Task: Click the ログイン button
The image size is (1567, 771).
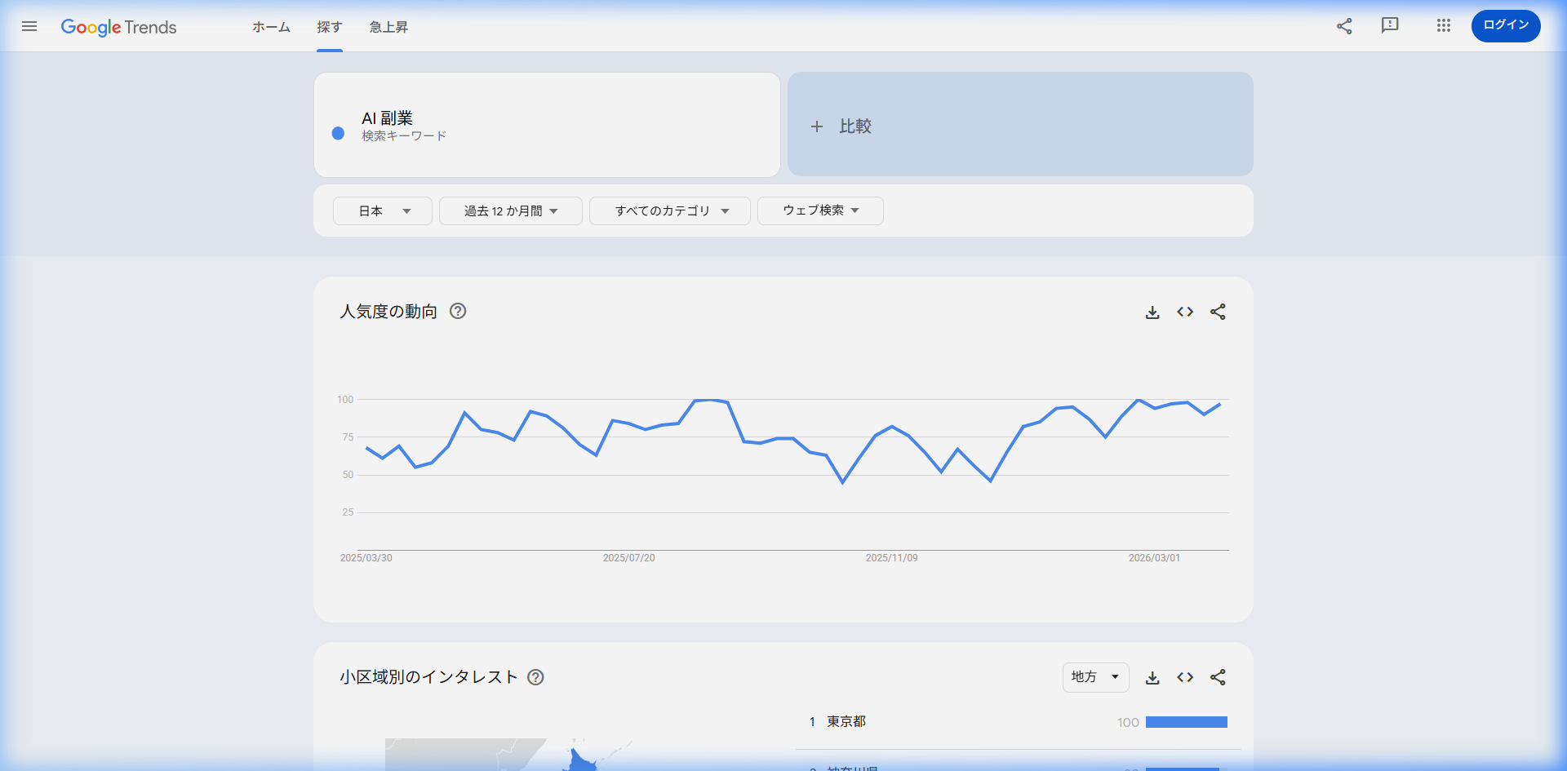Action: 1506,25
